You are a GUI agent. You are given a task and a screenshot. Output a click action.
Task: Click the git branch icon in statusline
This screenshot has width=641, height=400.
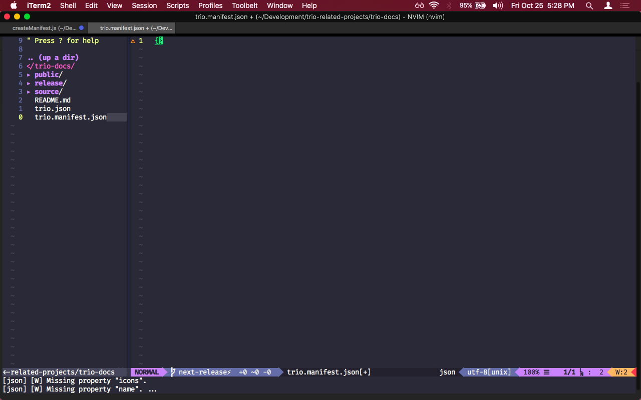[173, 372]
